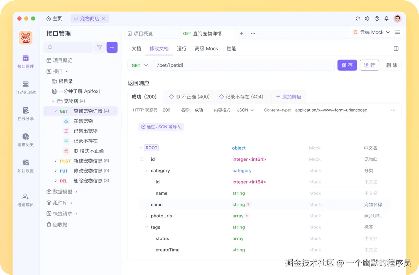Image resolution: width=419 pixels, height=275 pixels.
Task: Toggle the right side panel icon
Action: (x=396, y=48)
